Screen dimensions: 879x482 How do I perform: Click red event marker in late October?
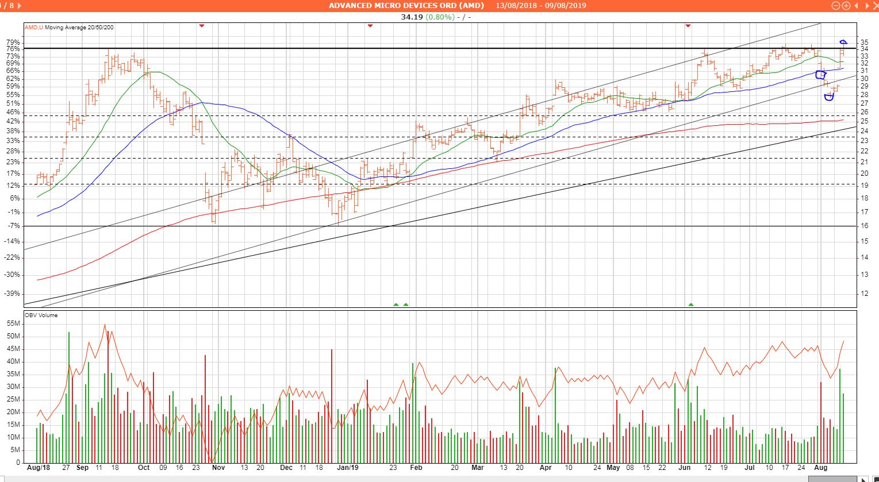click(x=201, y=26)
